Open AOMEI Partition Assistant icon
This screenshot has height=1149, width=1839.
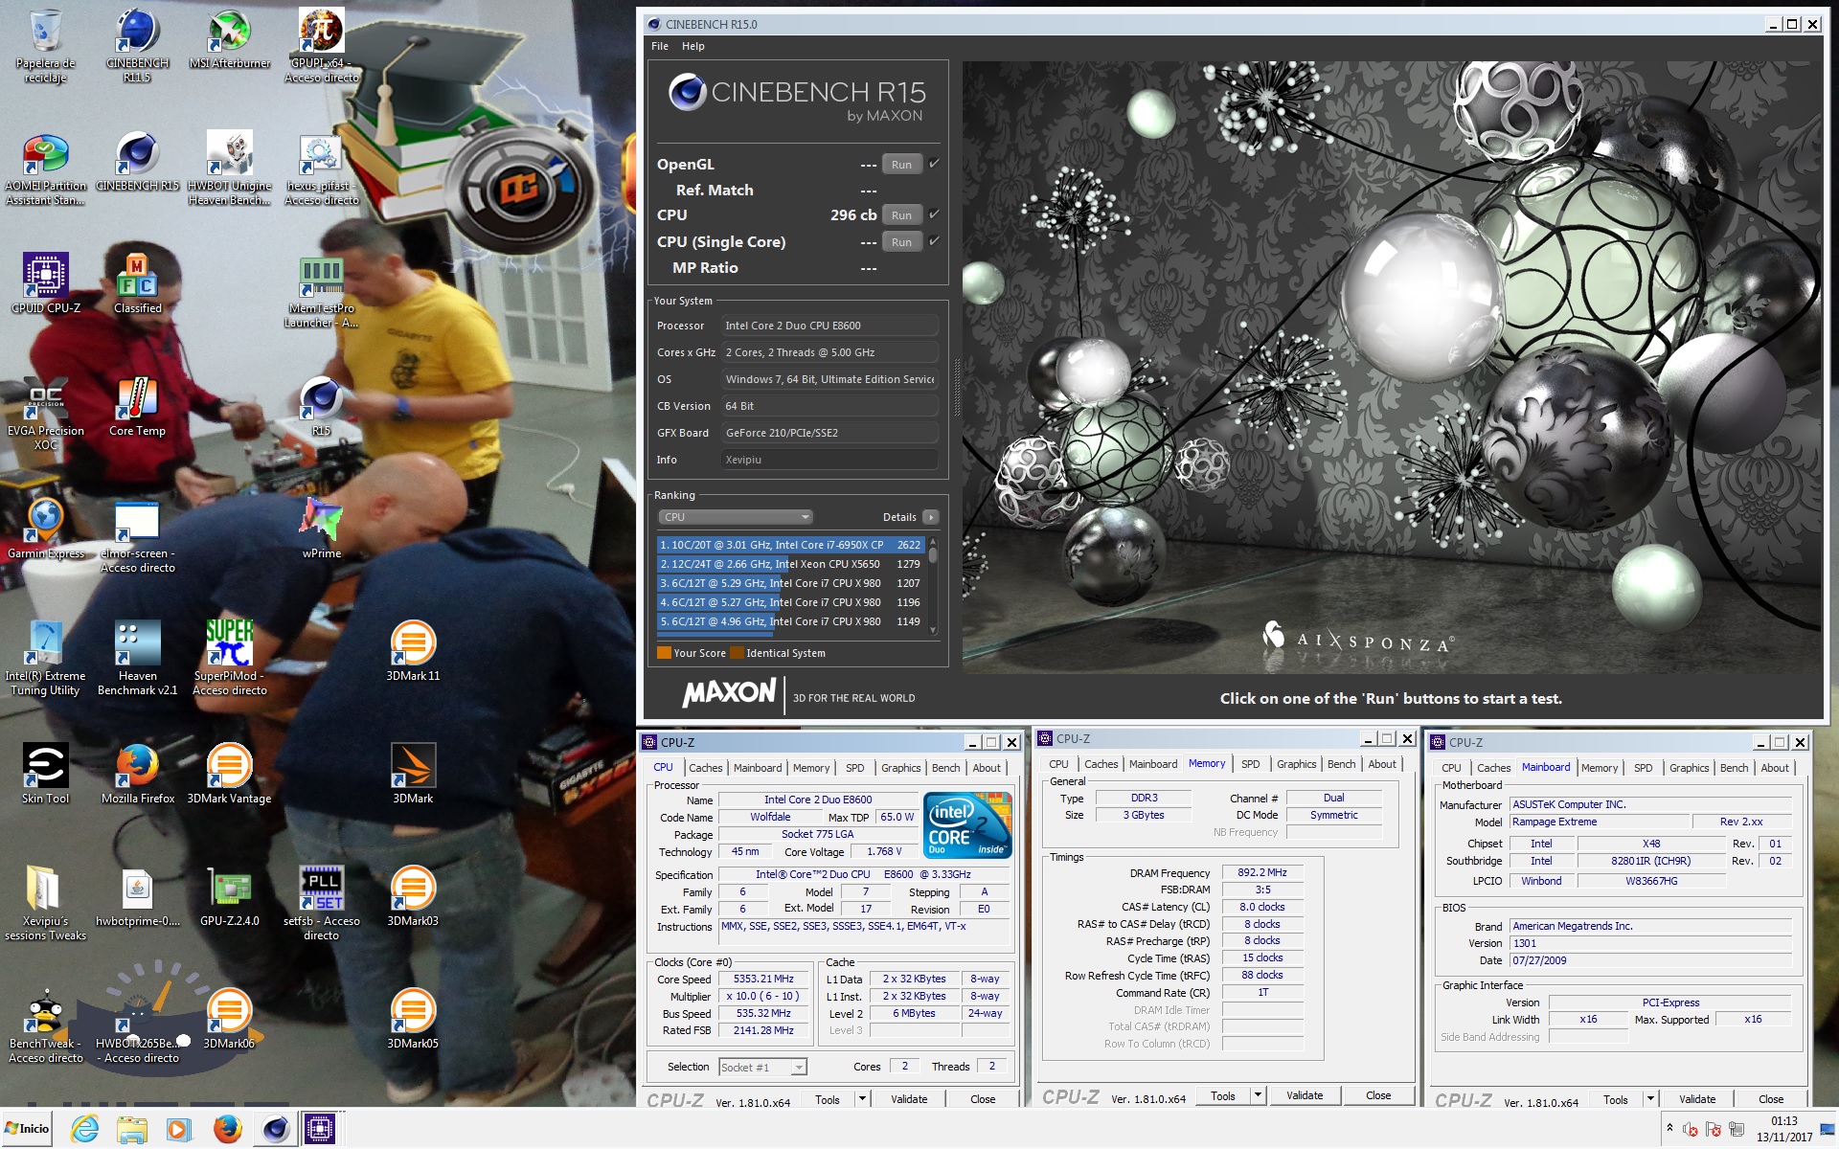(x=45, y=169)
